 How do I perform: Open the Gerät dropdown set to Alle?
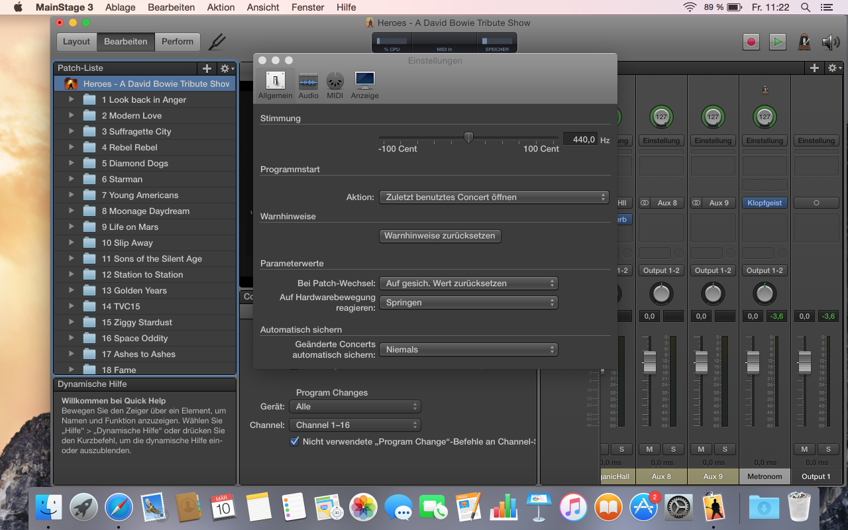pos(355,406)
